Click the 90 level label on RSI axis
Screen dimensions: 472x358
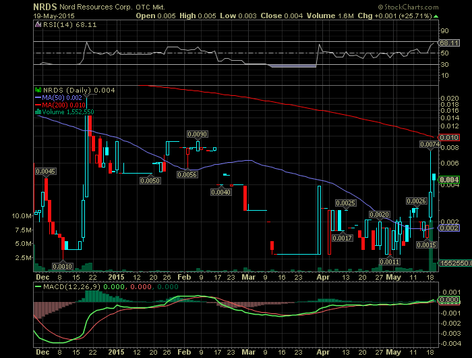444,31
